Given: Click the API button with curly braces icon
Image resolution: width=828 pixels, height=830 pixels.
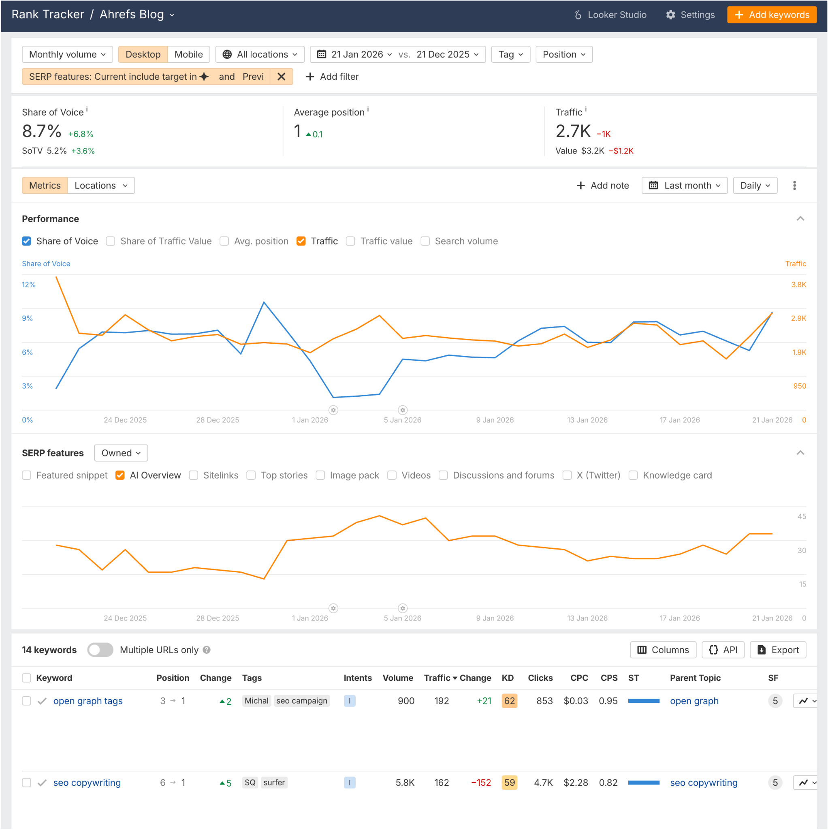Looking at the screenshot, I should coord(723,650).
